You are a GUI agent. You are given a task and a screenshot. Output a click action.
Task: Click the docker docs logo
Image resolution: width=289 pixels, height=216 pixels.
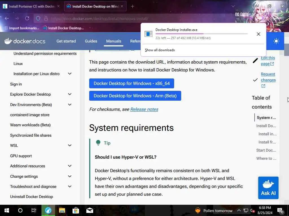[x=25, y=41]
